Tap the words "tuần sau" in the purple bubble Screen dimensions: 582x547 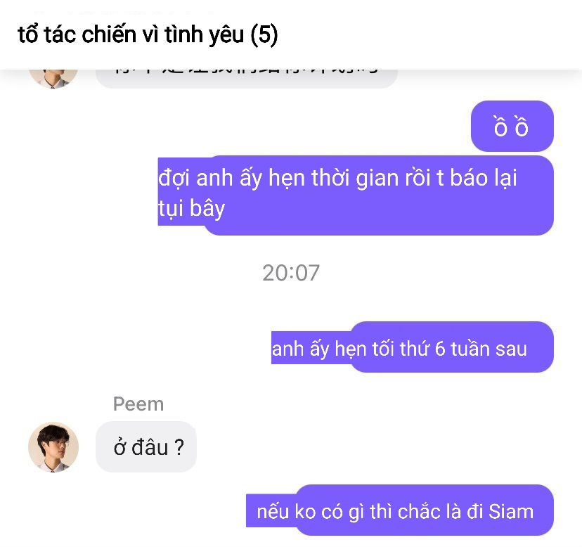pyautogui.click(x=489, y=349)
